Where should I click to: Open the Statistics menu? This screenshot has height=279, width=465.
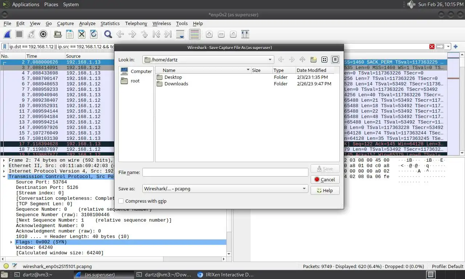[x=110, y=23]
